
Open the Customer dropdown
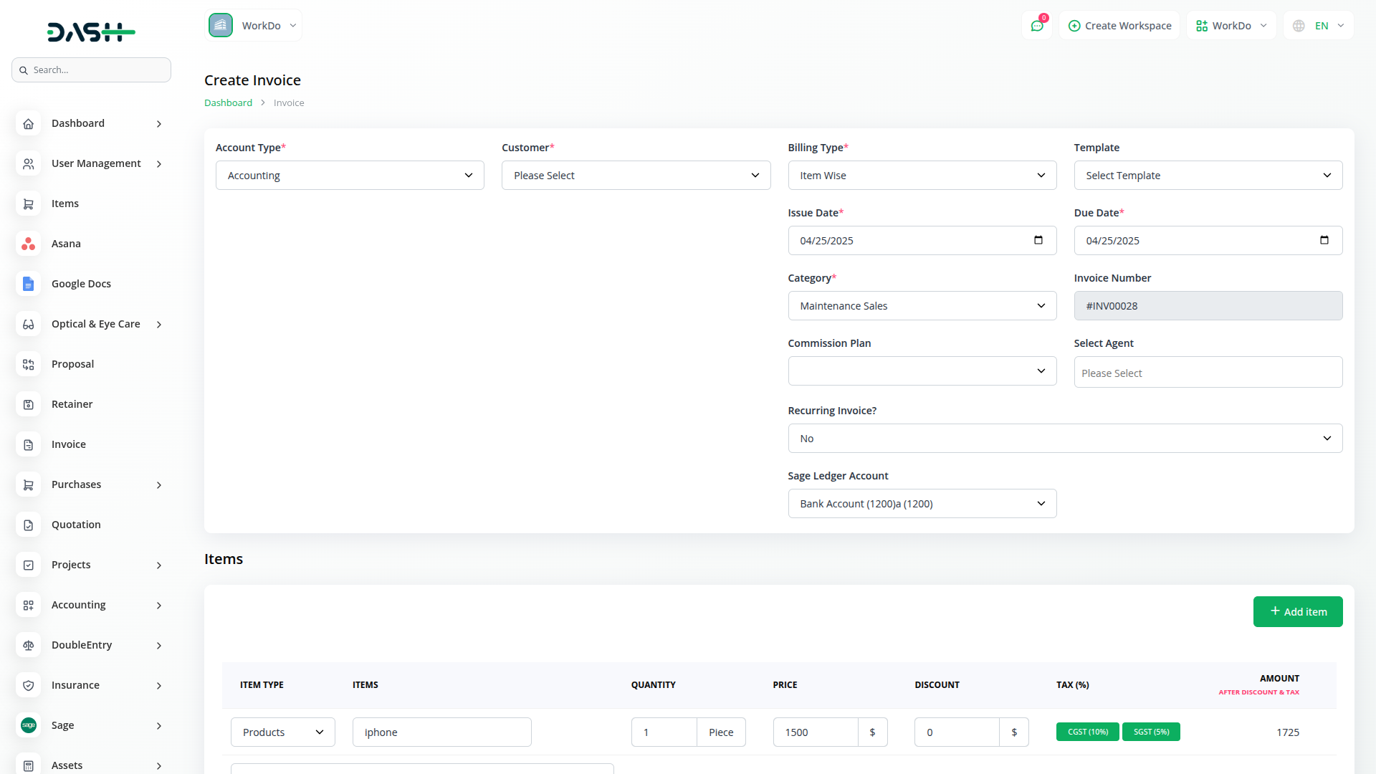(636, 176)
